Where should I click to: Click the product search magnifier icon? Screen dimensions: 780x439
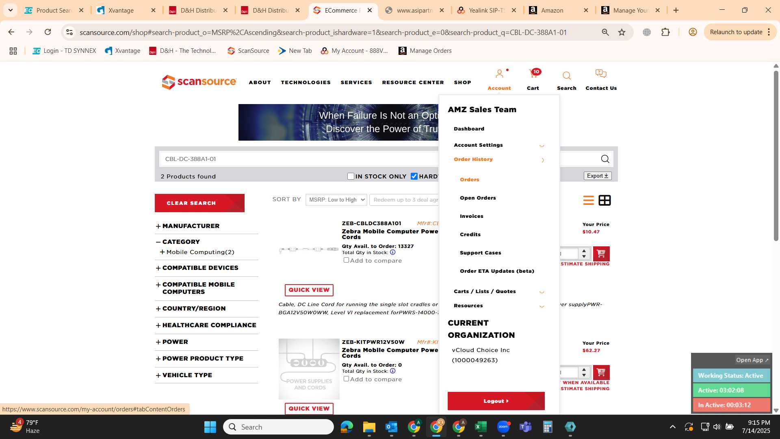[605, 159]
